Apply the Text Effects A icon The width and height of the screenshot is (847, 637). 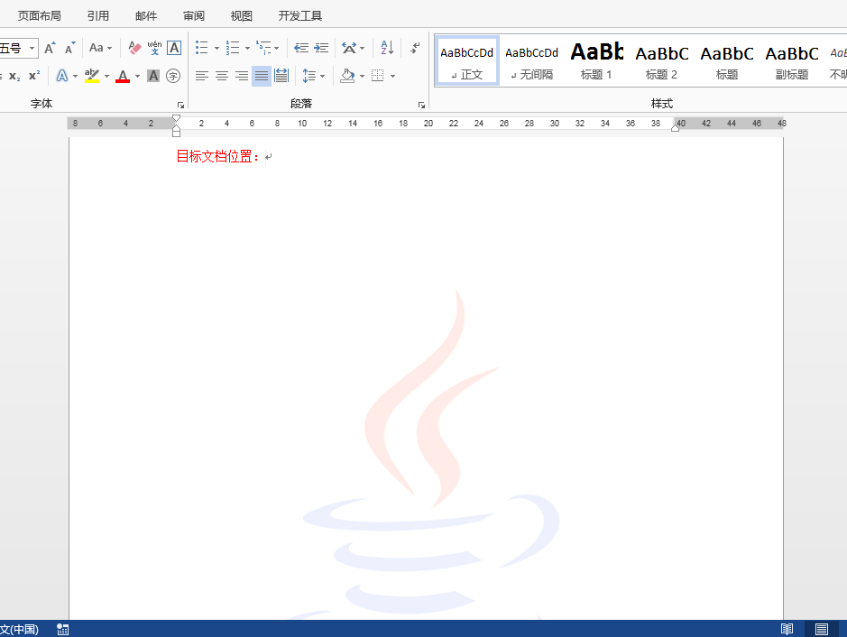click(62, 76)
